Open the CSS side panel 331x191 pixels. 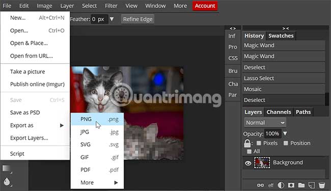233,58
